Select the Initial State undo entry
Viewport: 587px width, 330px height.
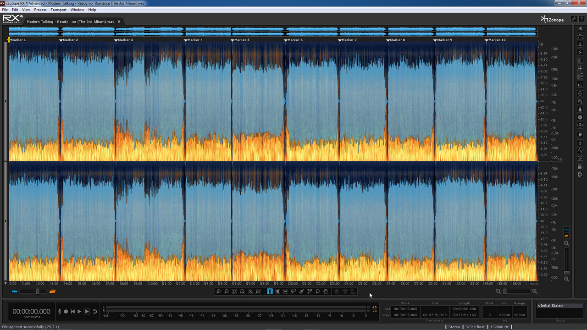point(559,306)
